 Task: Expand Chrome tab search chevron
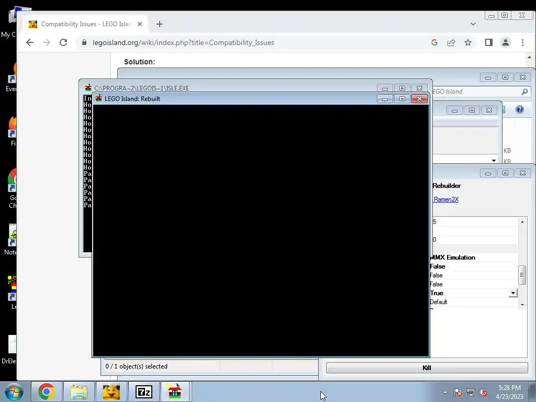click(473, 24)
